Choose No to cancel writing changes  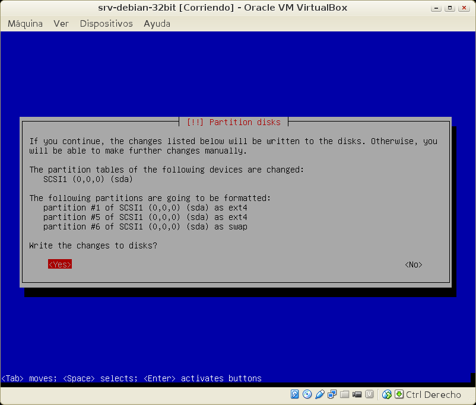tap(413, 264)
